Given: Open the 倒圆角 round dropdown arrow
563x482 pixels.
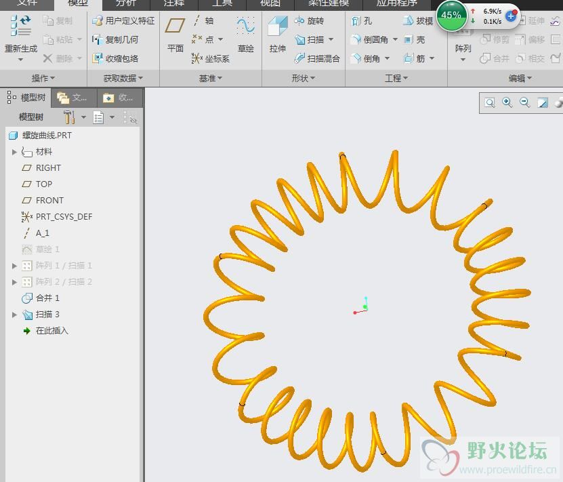Looking at the screenshot, I should 395,39.
